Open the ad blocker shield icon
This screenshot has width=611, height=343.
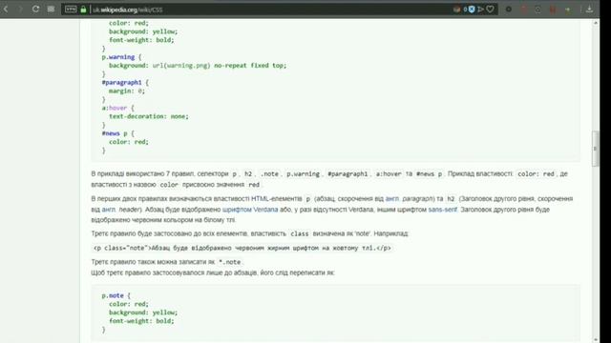pyautogui.click(x=472, y=10)
